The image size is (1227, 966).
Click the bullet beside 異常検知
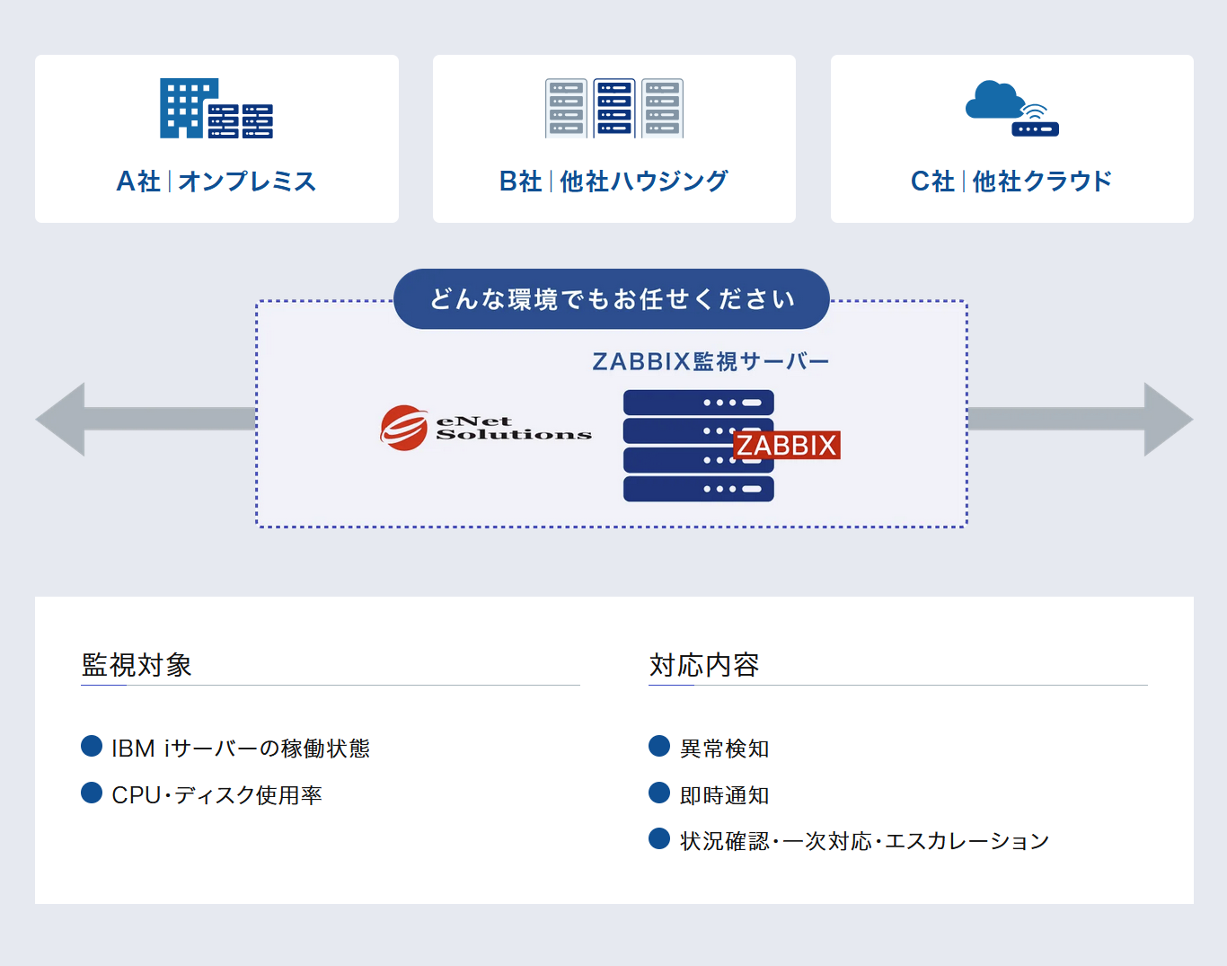pos(659,747)
